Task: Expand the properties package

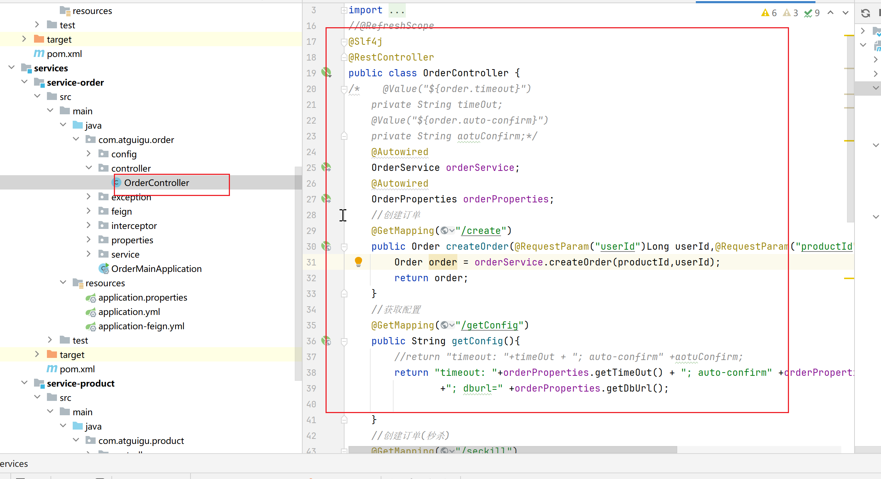Action: click(89, 240)
